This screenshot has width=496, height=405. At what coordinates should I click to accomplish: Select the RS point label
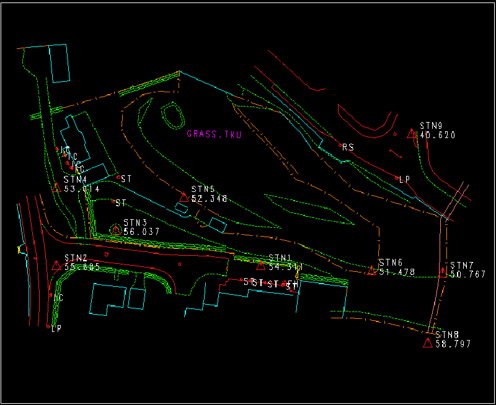click(x=348, y=147)
